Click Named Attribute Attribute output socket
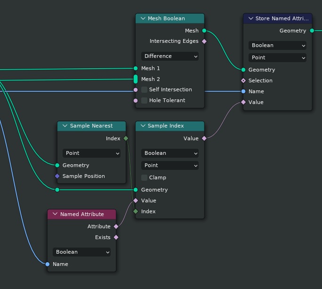Image resolution: width=322 pixels, height=289 pixels. coord(116,226)
